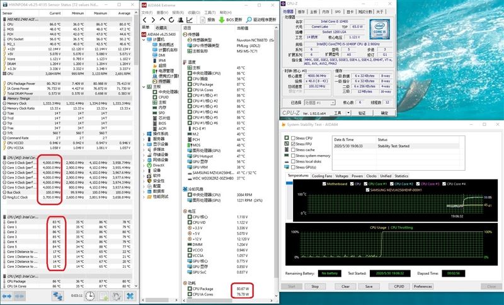
Task: Collapse the 主板 tree node
Action: (144, 87)
